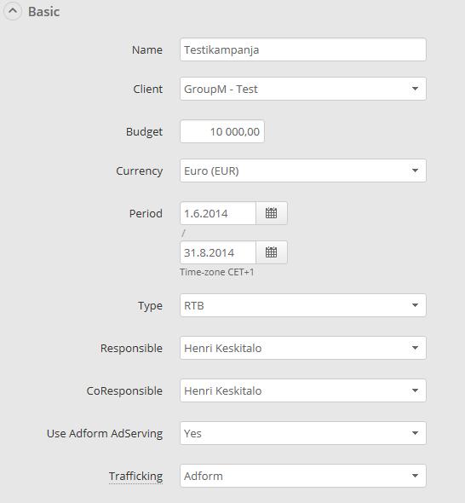Open the CoResponsible dropdown

303,390
